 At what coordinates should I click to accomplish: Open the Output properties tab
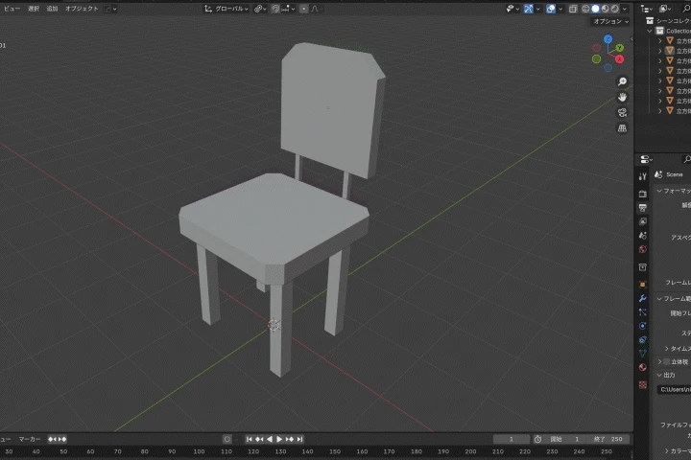642,207
